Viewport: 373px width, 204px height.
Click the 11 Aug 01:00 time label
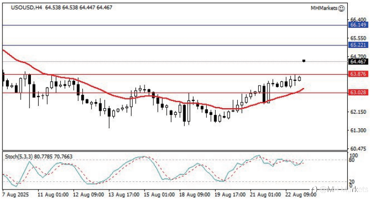coord(53,195)
